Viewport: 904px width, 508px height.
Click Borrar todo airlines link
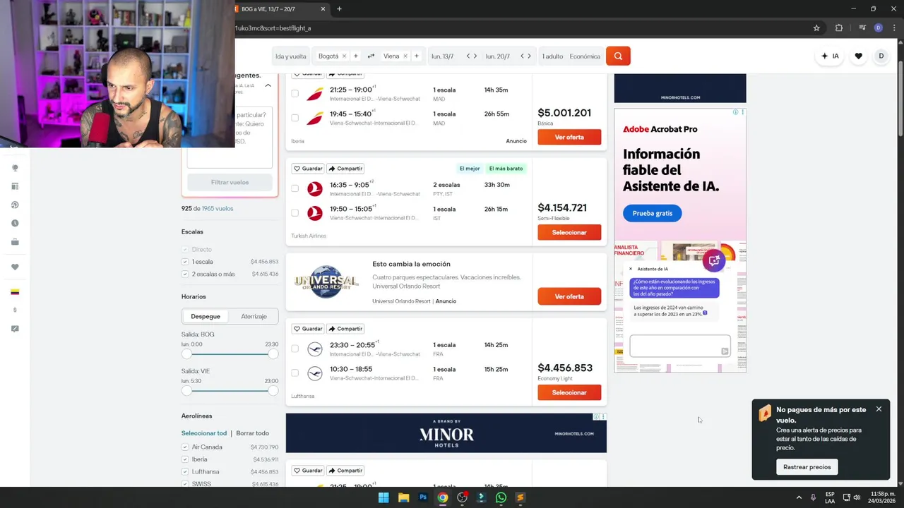[253, 433]
